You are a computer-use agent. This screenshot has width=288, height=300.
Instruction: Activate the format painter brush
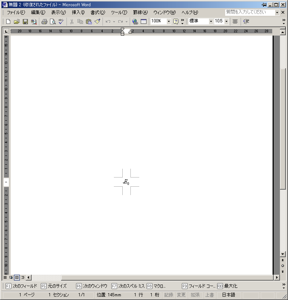97,21
